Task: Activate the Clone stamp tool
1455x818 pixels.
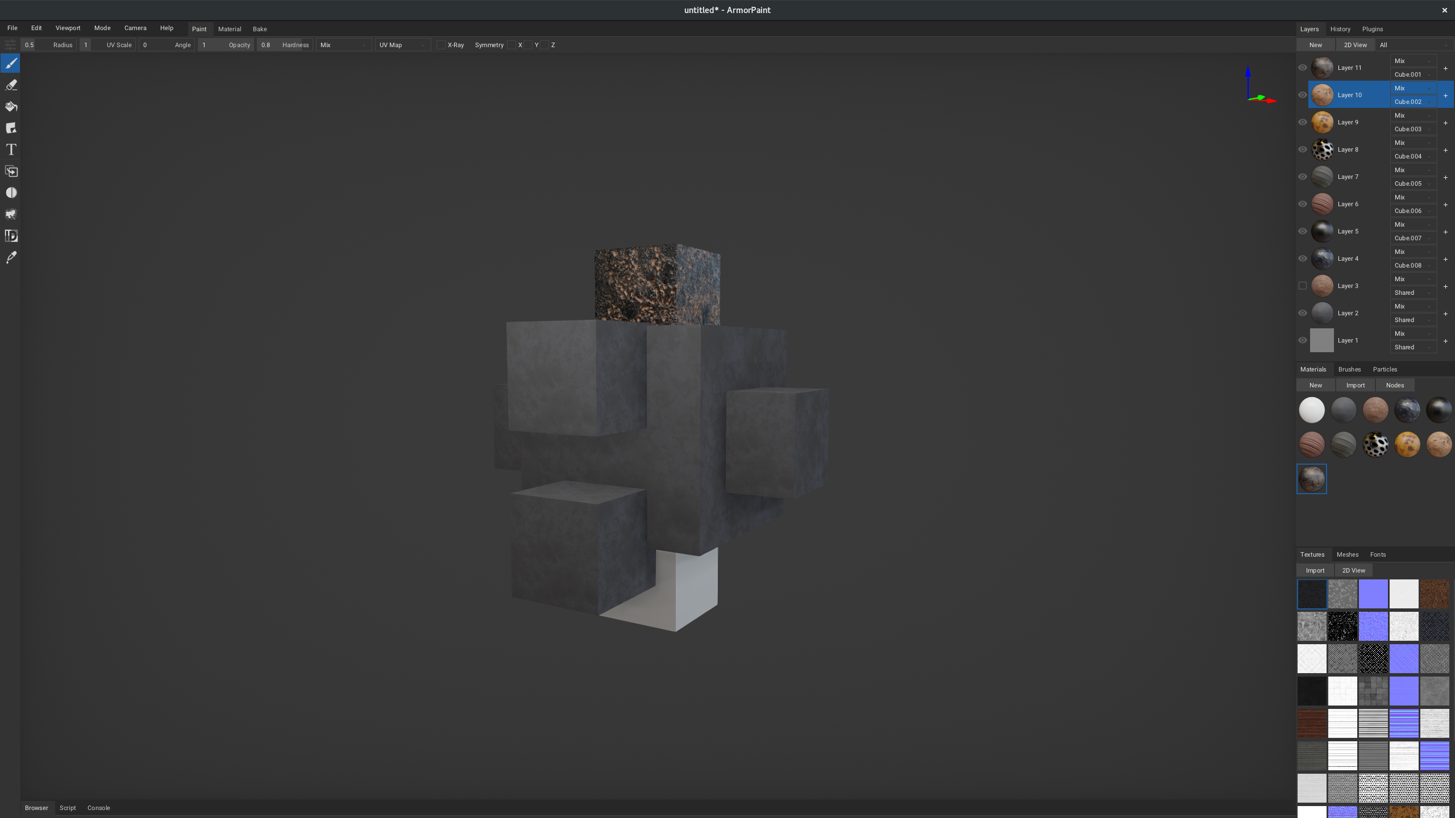Action: [x=11, y=171]
